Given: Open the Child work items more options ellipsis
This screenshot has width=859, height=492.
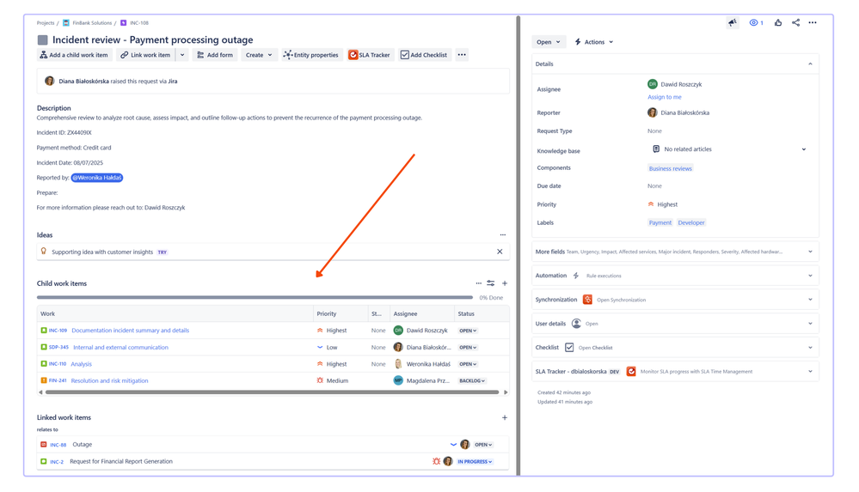Looking at the screenshot, I should pos(478,283).
